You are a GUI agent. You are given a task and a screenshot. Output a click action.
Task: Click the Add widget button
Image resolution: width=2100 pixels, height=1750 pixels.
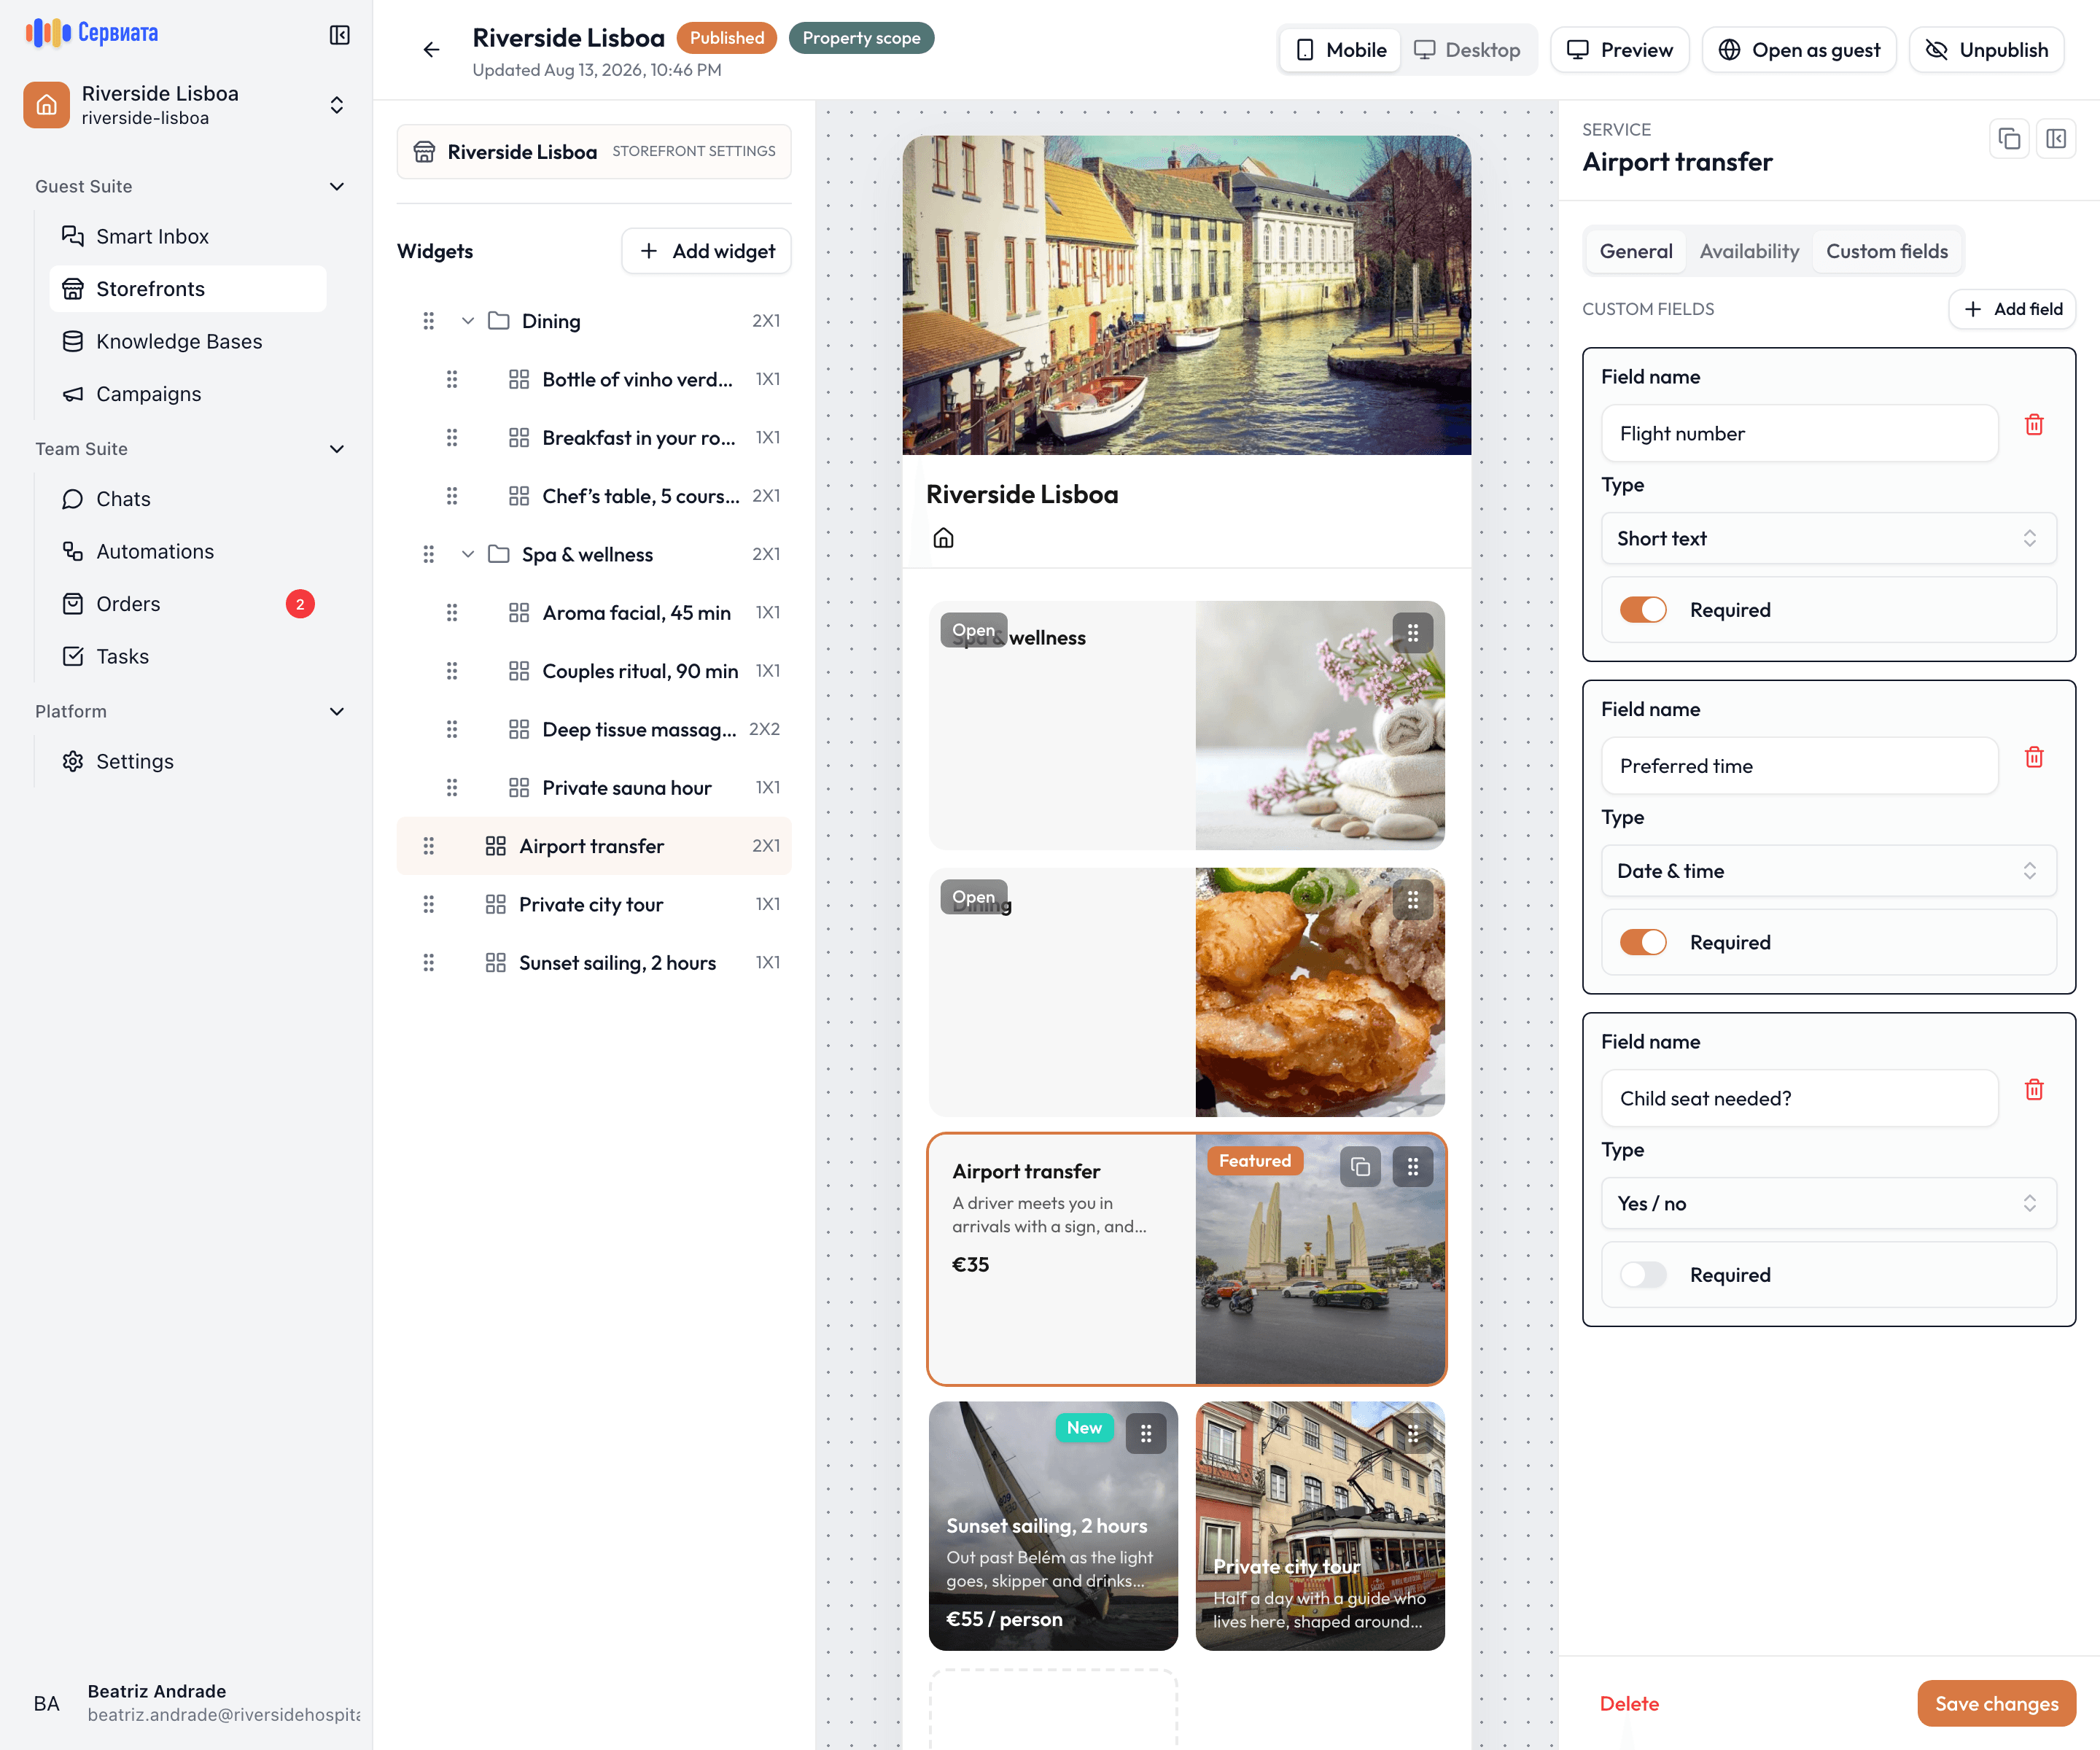tap(706, 251)
